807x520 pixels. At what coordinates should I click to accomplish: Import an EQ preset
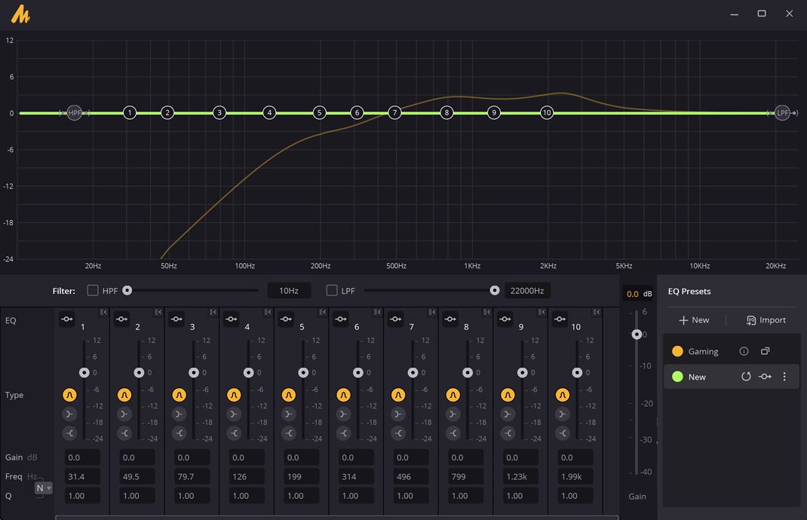[766, 320]
